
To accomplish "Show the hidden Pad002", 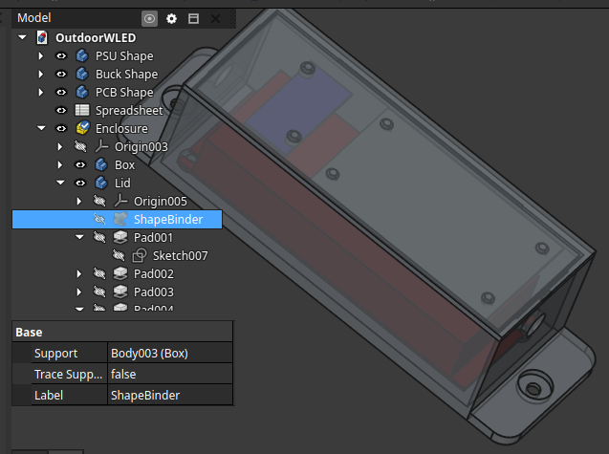I will click(x=99, y=273).
